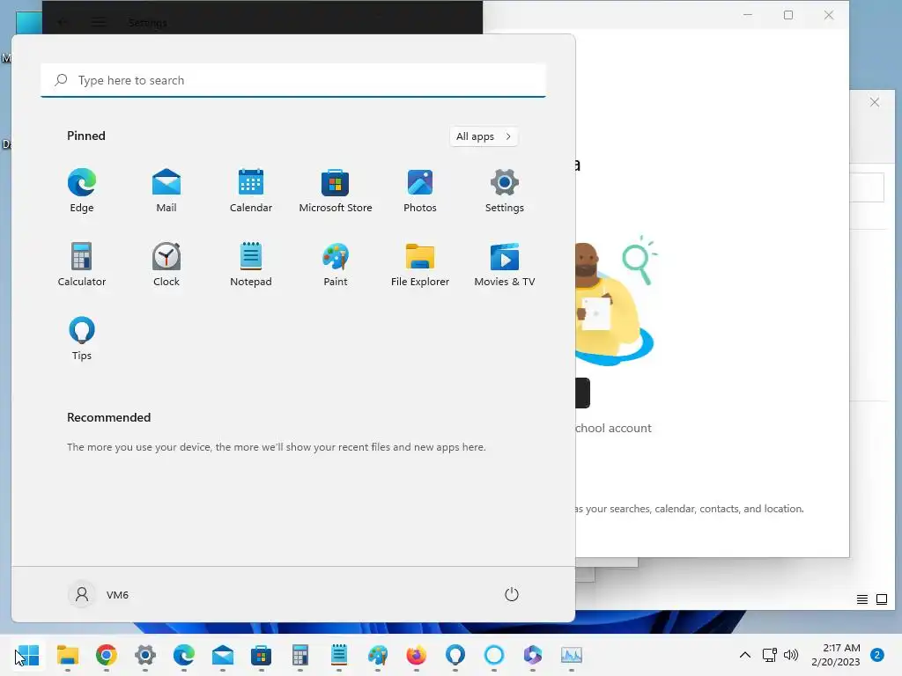Viewport: 902px width, 676px height.
Task: Click the large view icon in back window
Action: coord(882,599)
